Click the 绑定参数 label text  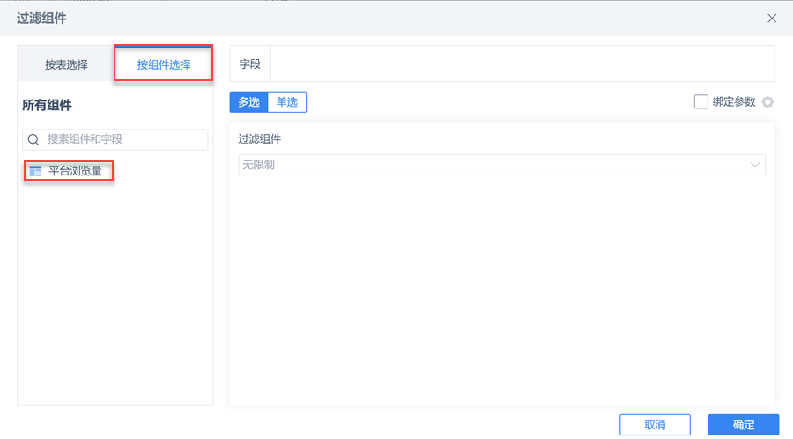point(734,101)
